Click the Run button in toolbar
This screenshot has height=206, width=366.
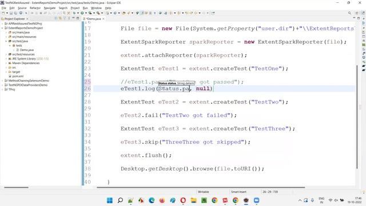(82, 13)
